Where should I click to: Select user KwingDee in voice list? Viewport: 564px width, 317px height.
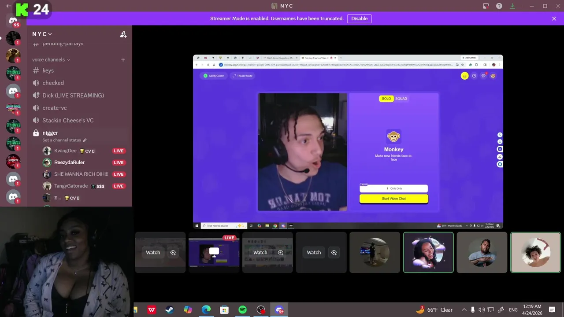pos(65,151)
